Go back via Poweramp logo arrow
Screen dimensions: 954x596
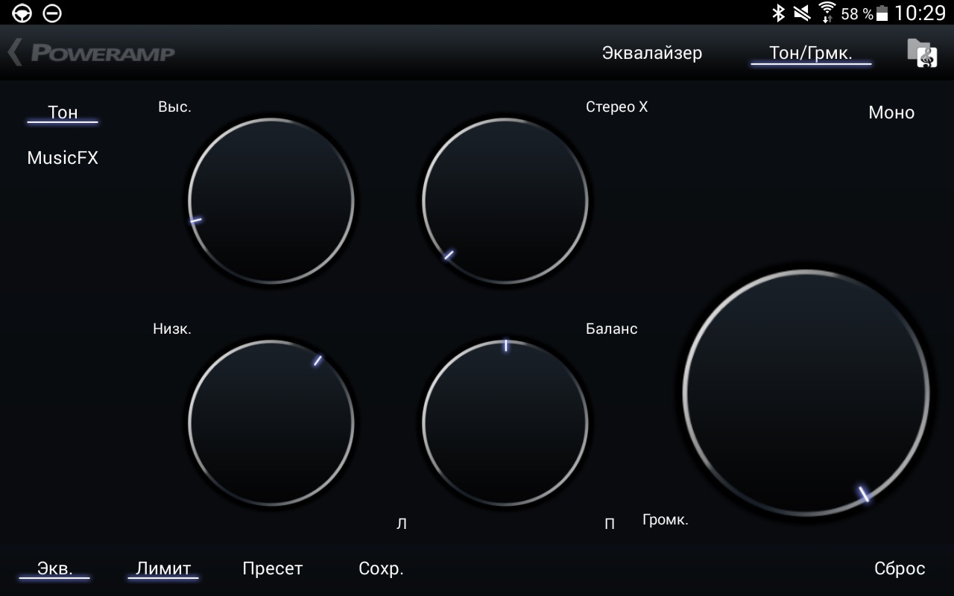[x=91, y=53]
